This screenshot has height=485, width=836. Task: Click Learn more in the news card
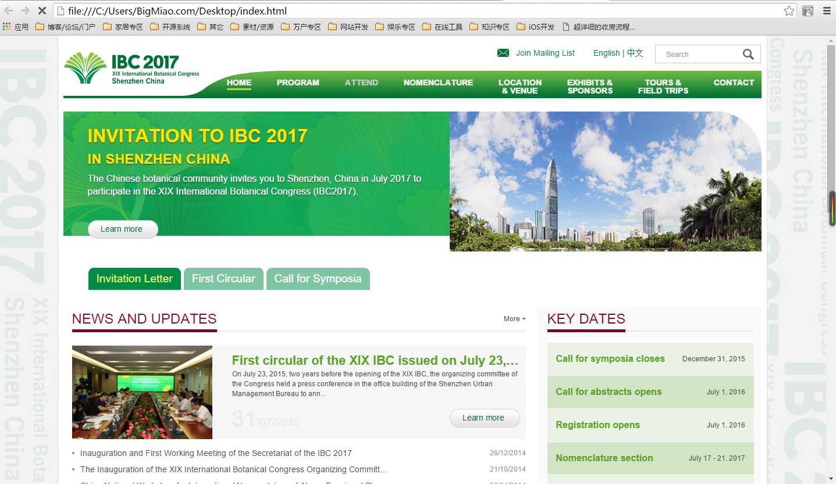pos(485,418)
